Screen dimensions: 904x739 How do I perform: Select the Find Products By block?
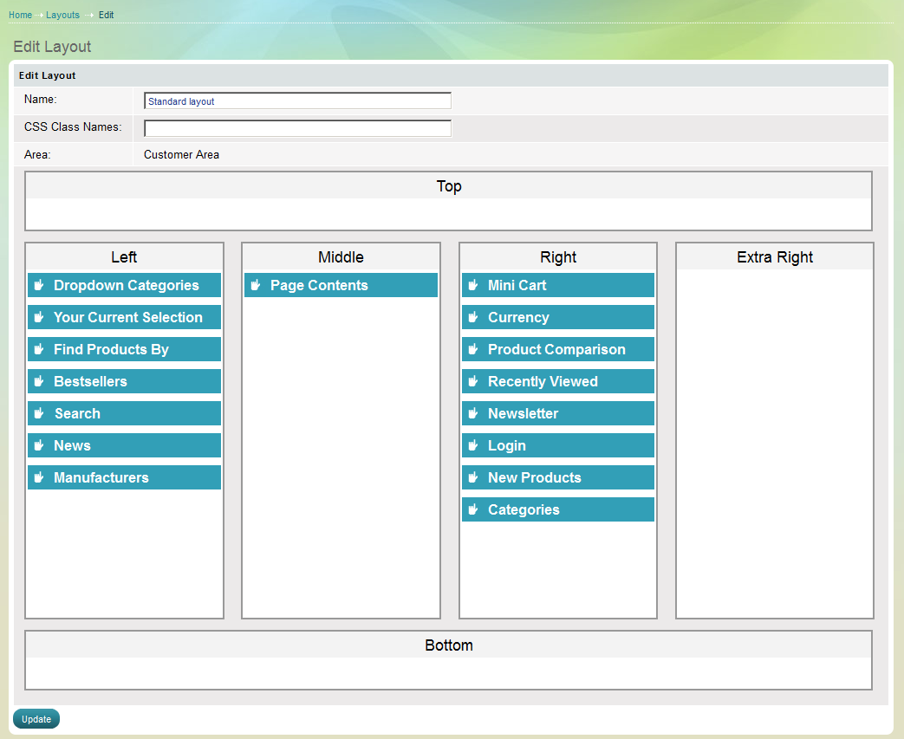click(111, 349)
